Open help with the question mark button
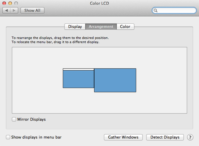 (190, 137)
